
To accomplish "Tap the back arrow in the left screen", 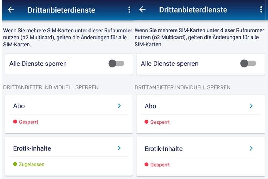I will pos(11,10).
